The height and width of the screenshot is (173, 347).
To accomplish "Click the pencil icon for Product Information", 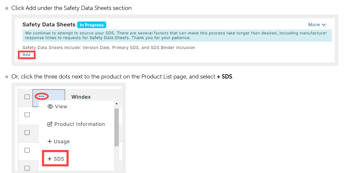I will (50, 124).
